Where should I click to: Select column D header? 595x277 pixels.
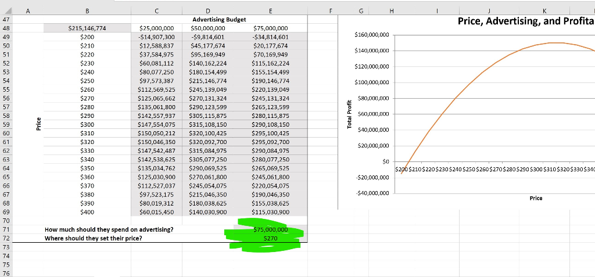point(207,12)
